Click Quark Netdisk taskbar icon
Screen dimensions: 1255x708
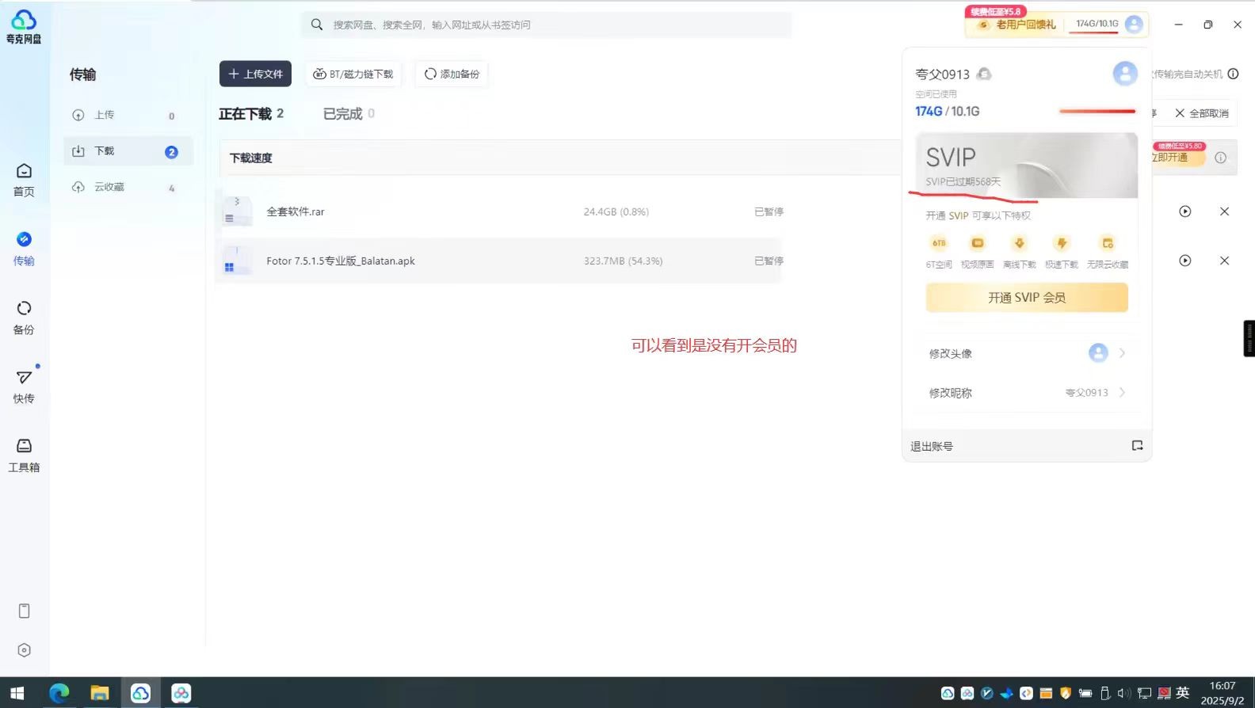pos(140,693)
